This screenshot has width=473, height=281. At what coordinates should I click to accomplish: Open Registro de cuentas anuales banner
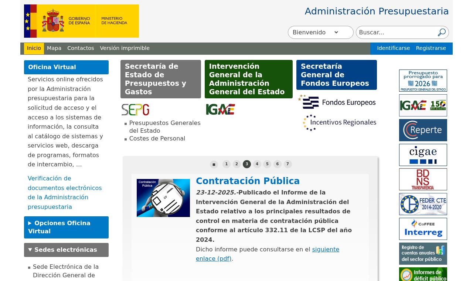pyautogui.click(x=423, y=254)
